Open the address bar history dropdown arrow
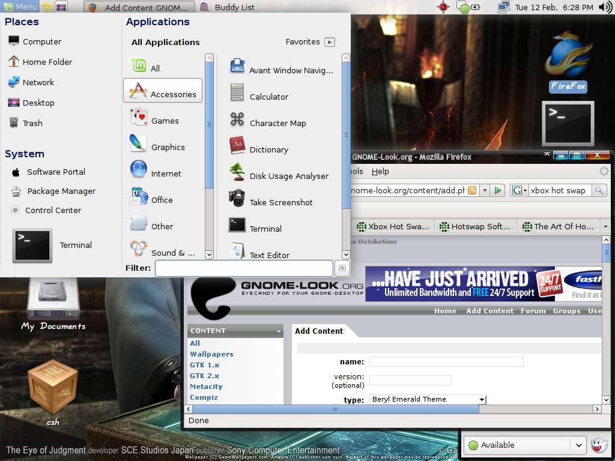The width and height of the screenshot is (615, 461). (x=485, y=190)
